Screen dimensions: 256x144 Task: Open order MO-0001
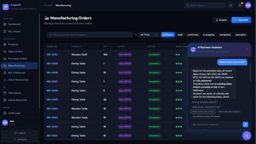[x=52, y=136]
